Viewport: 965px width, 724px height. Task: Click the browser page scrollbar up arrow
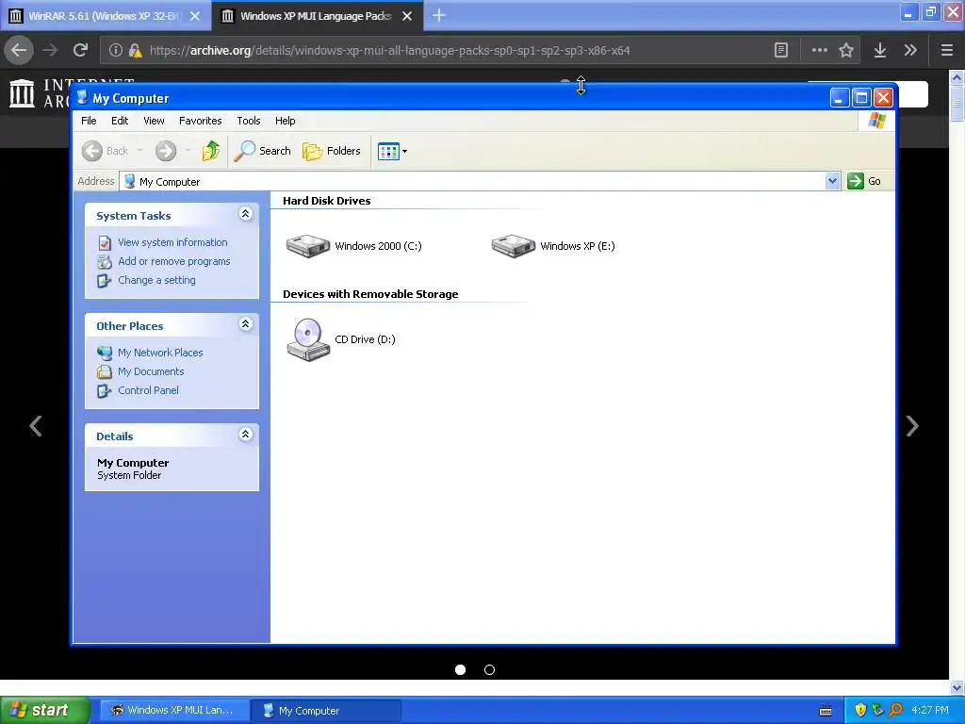click(957, 77)
